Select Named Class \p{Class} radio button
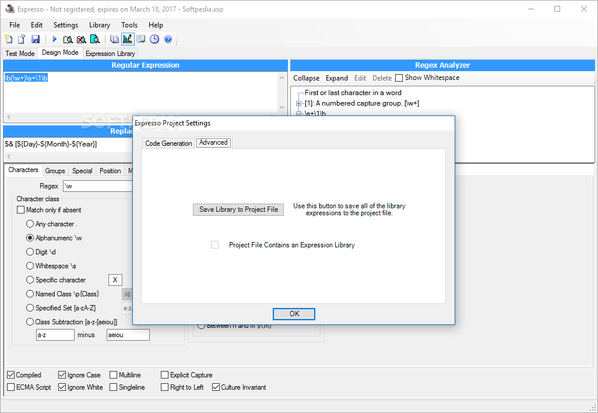Viewport: 598px width, 413px height. coord(30,294)
